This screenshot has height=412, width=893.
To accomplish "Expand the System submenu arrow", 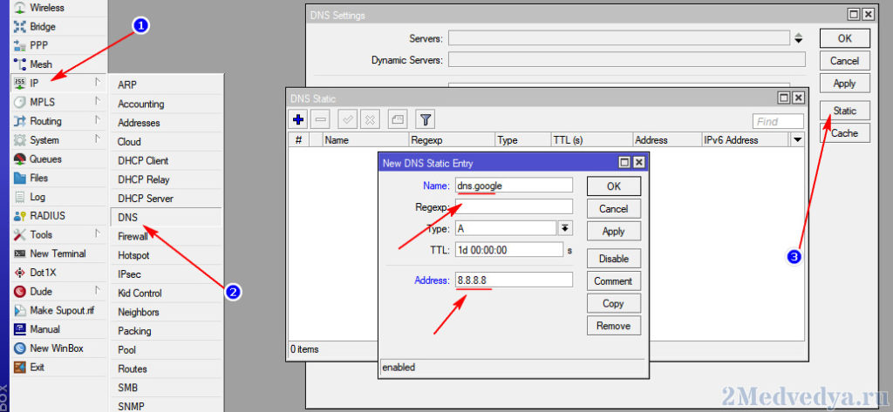I will click(x=98, y=139).
